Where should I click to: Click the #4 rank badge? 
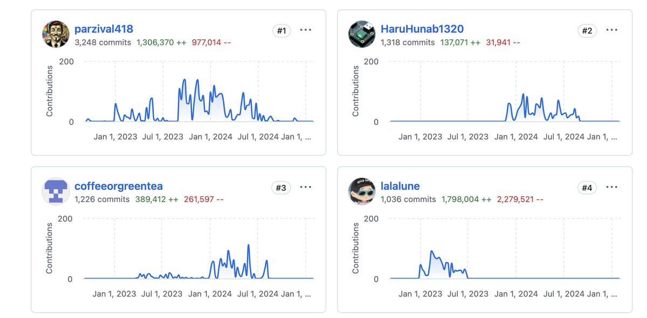coord(587,188)
